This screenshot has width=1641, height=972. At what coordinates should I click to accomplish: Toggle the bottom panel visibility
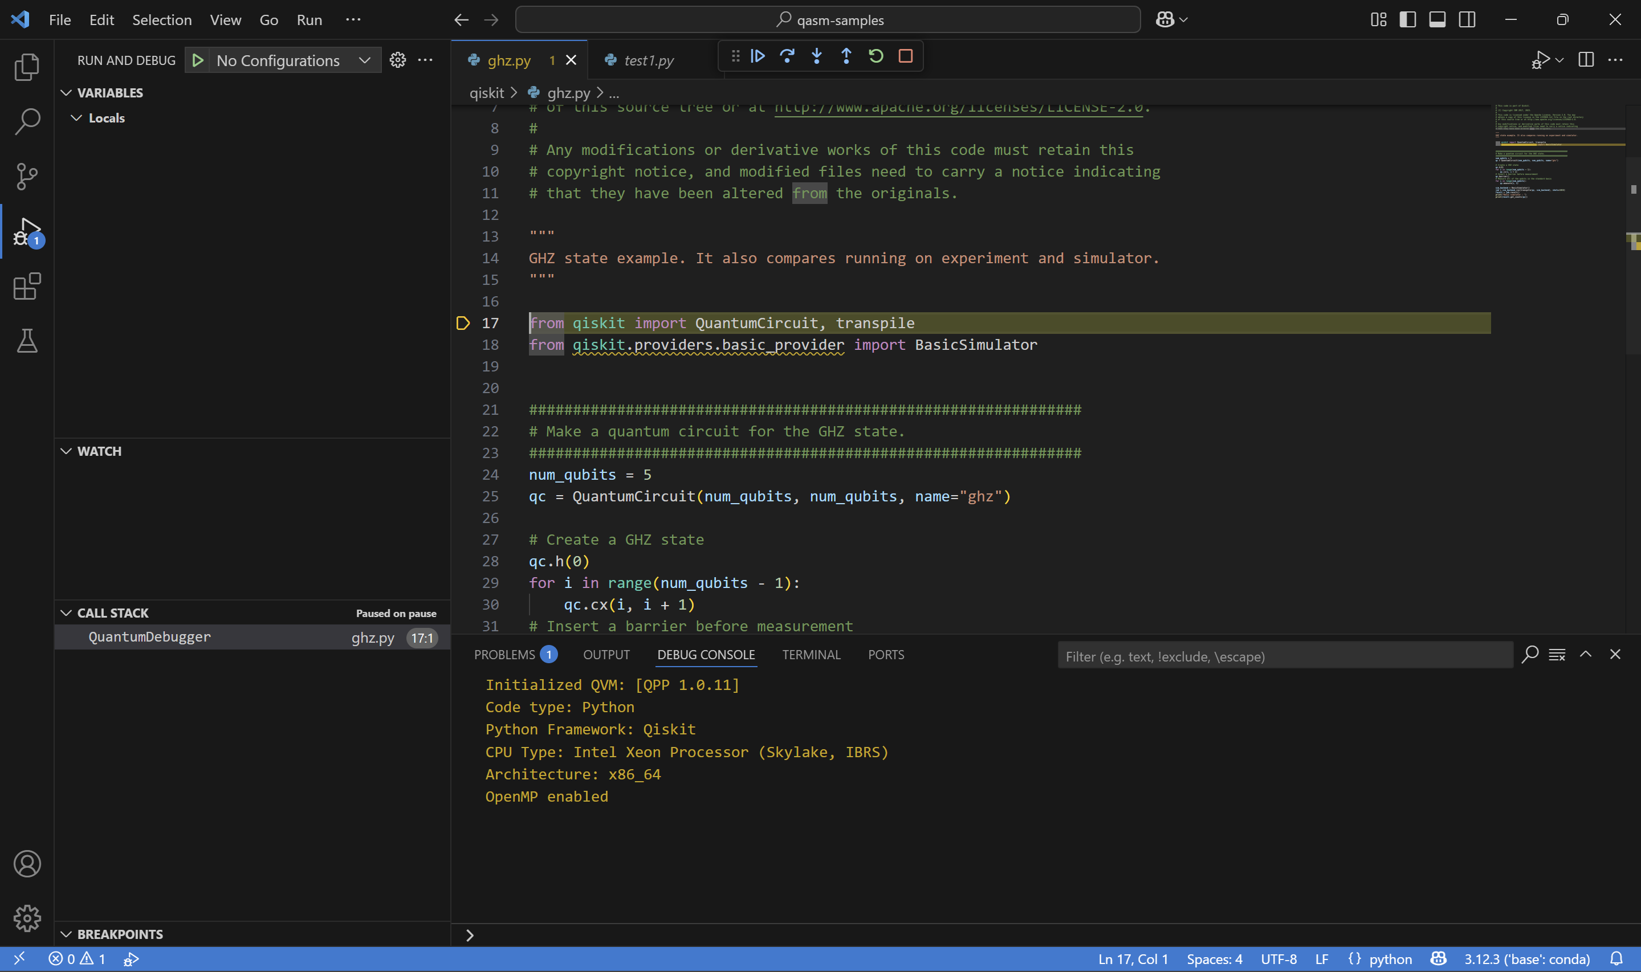pyautogui.click(x=1438, y=19)
